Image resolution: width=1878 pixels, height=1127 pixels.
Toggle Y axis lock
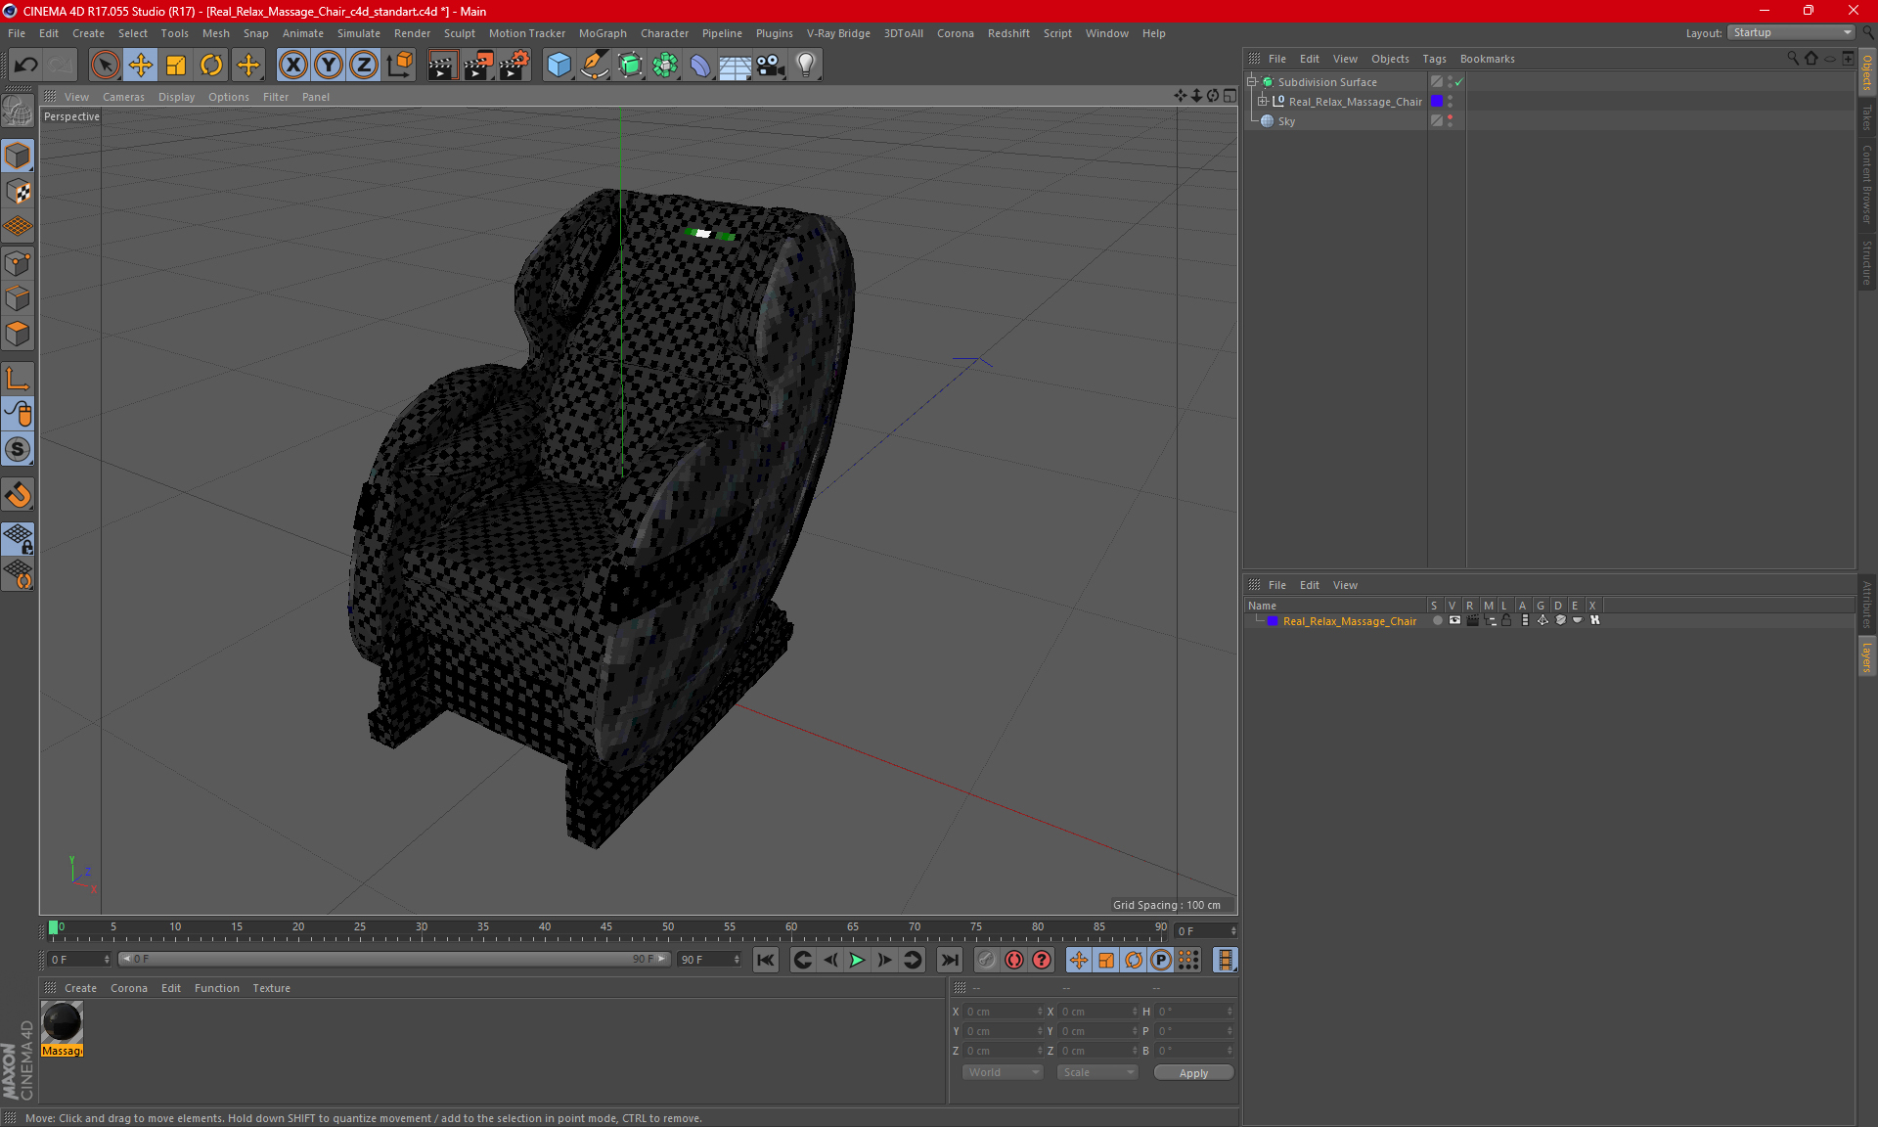[329, 66]
